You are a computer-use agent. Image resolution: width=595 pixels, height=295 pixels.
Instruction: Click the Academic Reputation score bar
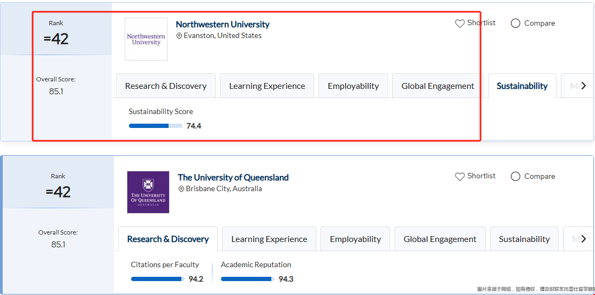(x=248, y=279)
